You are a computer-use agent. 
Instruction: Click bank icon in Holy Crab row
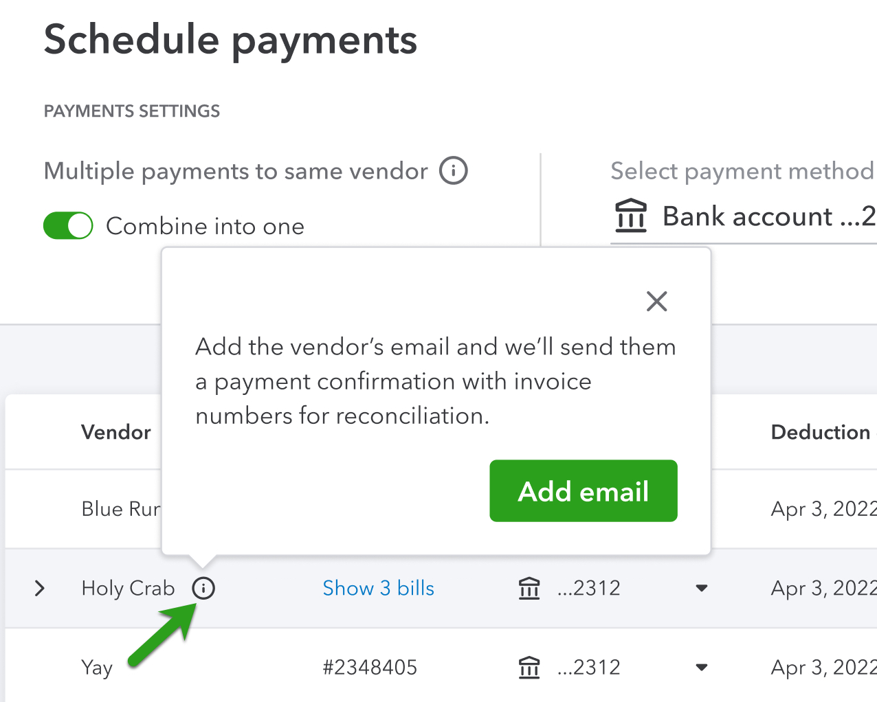point(529,588)
